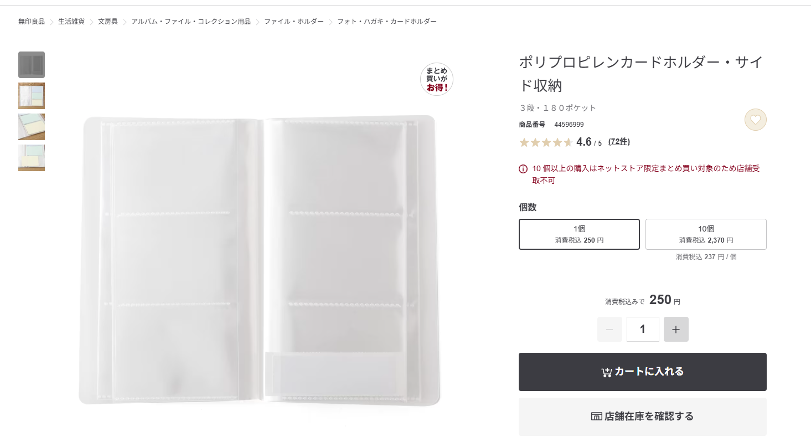Open the 72件 reviews link
This screenshot has width=811, height=437.
click(x=619, y=142)
